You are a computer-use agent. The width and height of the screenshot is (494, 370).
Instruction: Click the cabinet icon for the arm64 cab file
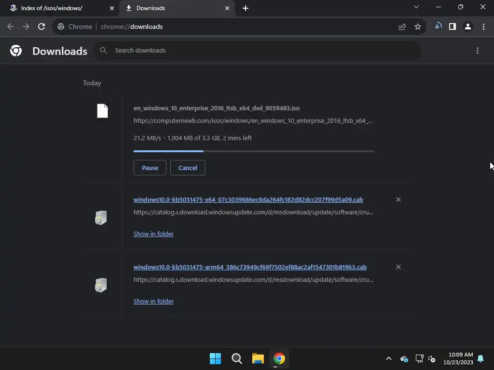pyautogui.click(x=101, y=285)
